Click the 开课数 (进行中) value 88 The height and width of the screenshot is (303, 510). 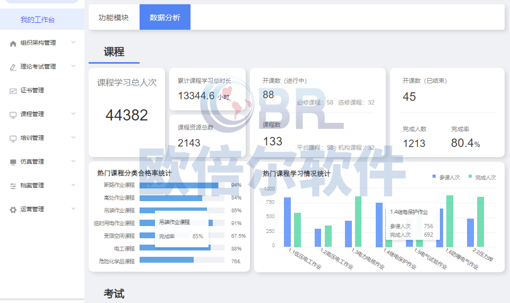[269, 94]
